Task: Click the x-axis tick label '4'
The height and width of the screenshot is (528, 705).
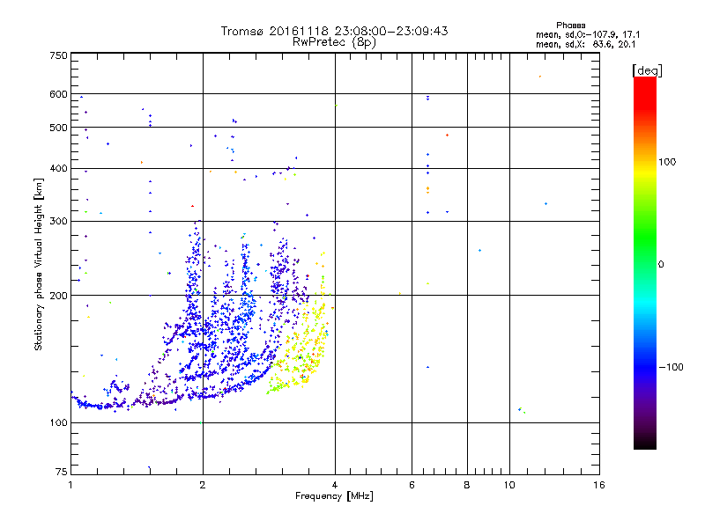Action: click(335, 485)
